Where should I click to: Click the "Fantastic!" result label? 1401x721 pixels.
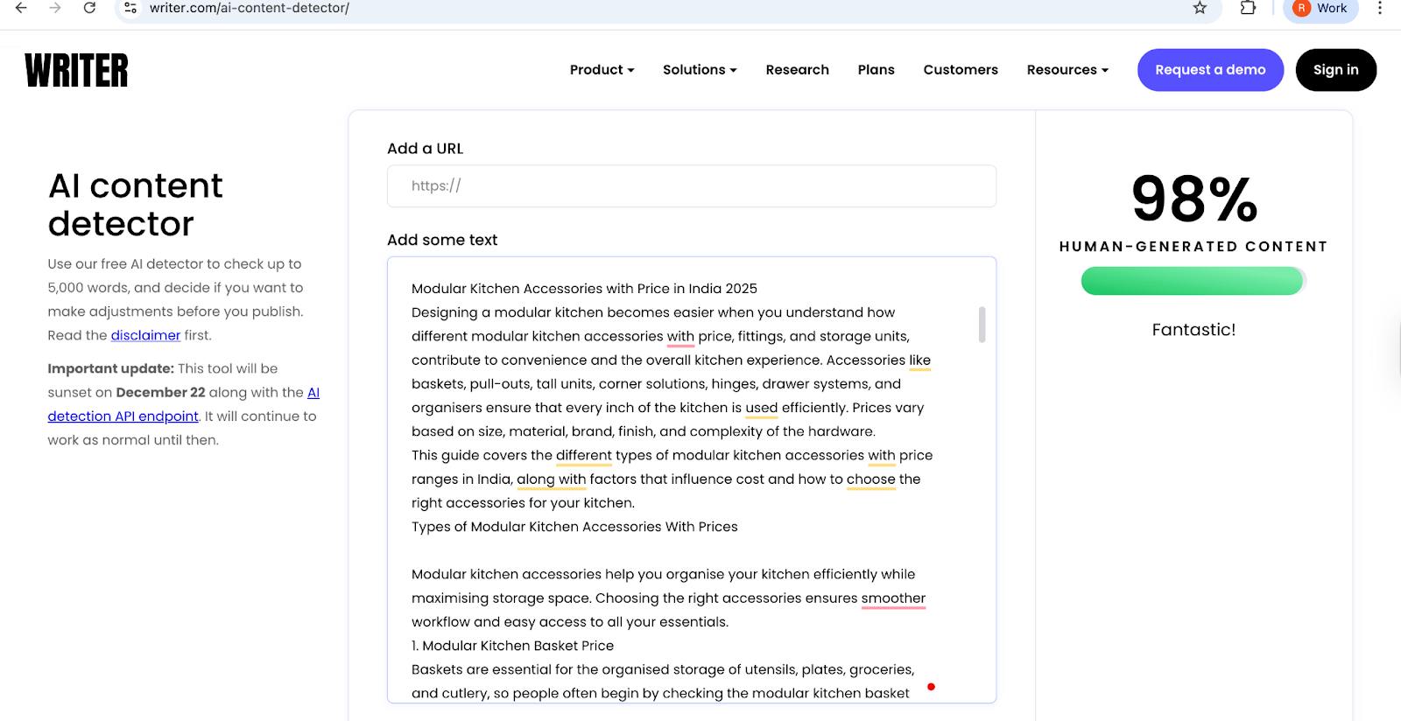pyautogui.click(x=1193, y=330)
